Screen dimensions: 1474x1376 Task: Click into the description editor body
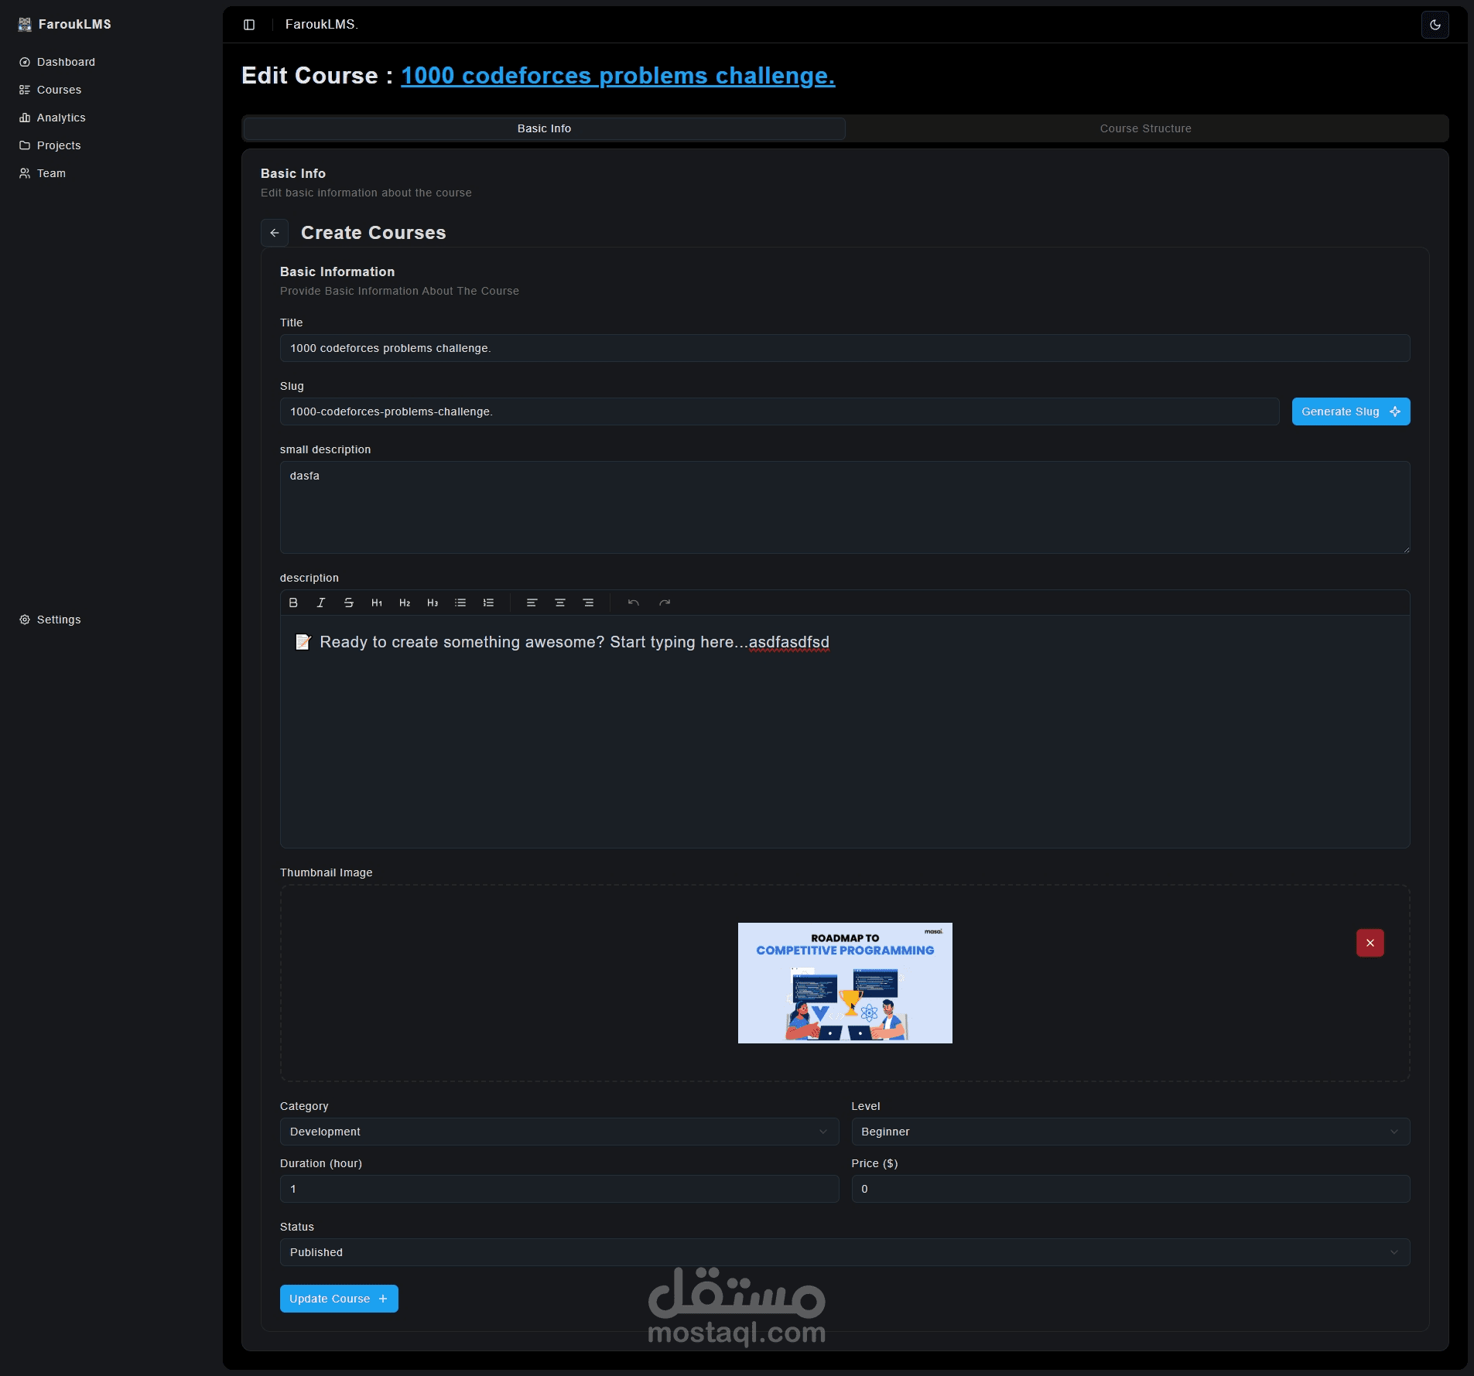tap(845, 731)
